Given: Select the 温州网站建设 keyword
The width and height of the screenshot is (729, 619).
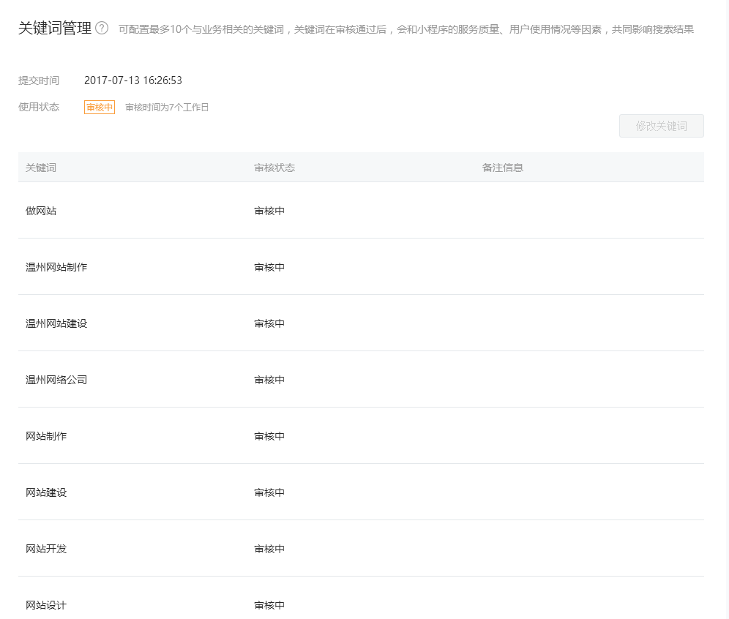Looking at the screenshot, I should coord(56,323).
